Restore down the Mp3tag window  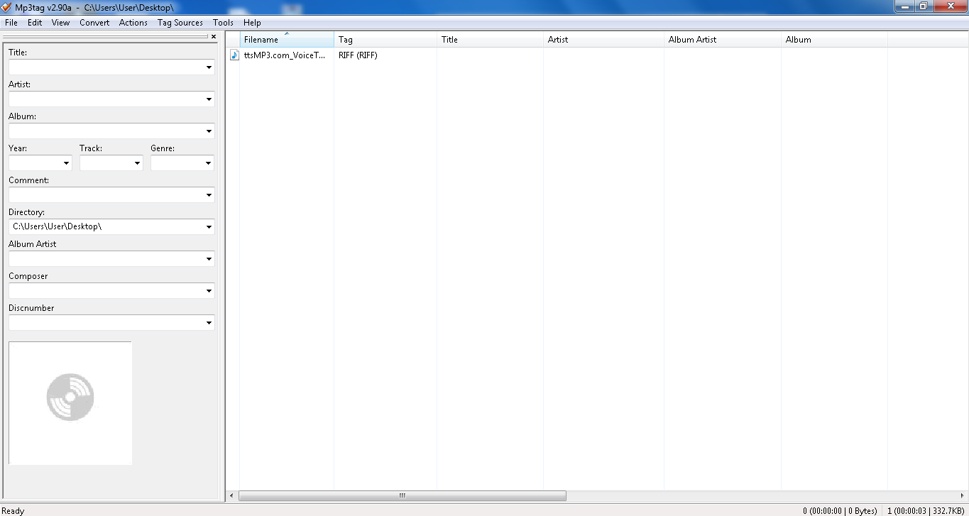[924, 6]
